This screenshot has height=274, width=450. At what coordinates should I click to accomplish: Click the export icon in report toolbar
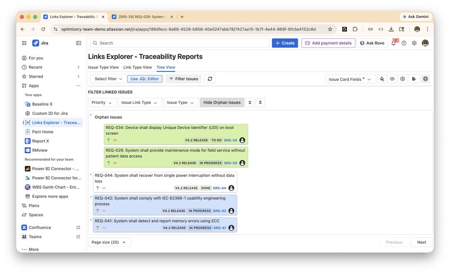414,79
